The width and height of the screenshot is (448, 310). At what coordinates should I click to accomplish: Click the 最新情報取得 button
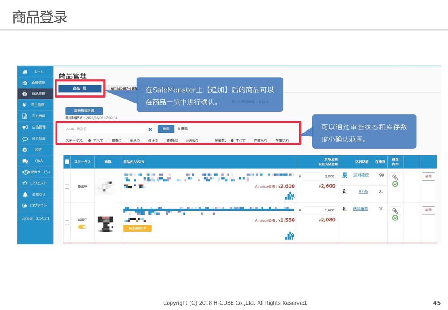[x=84, y=111]
